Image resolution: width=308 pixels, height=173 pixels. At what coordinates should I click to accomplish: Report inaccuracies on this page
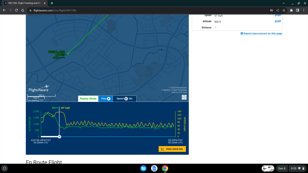[261, 33]
